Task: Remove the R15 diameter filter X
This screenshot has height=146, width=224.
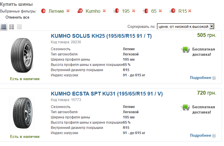Action: (x=190, y=11)
